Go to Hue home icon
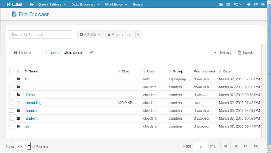This screenshot has width=271, height=153. [32, 5]
